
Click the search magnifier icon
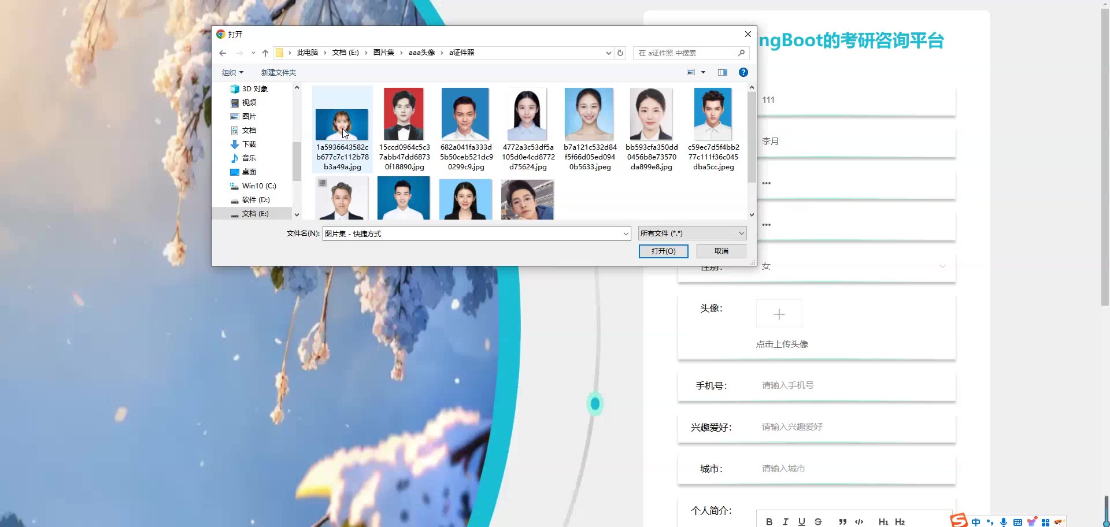[x=742, y=53]
